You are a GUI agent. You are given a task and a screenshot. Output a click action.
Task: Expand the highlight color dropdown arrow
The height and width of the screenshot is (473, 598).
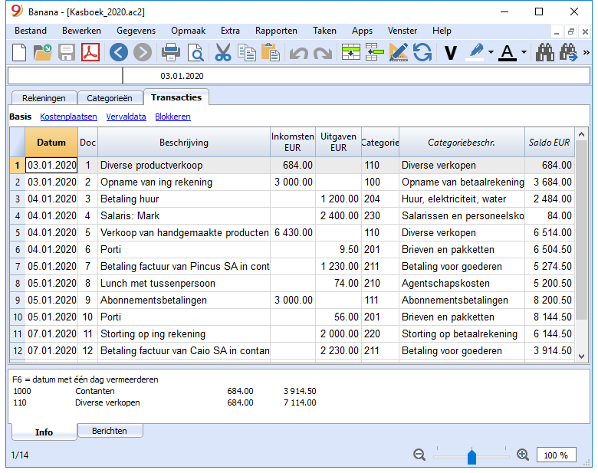(491, 52)
